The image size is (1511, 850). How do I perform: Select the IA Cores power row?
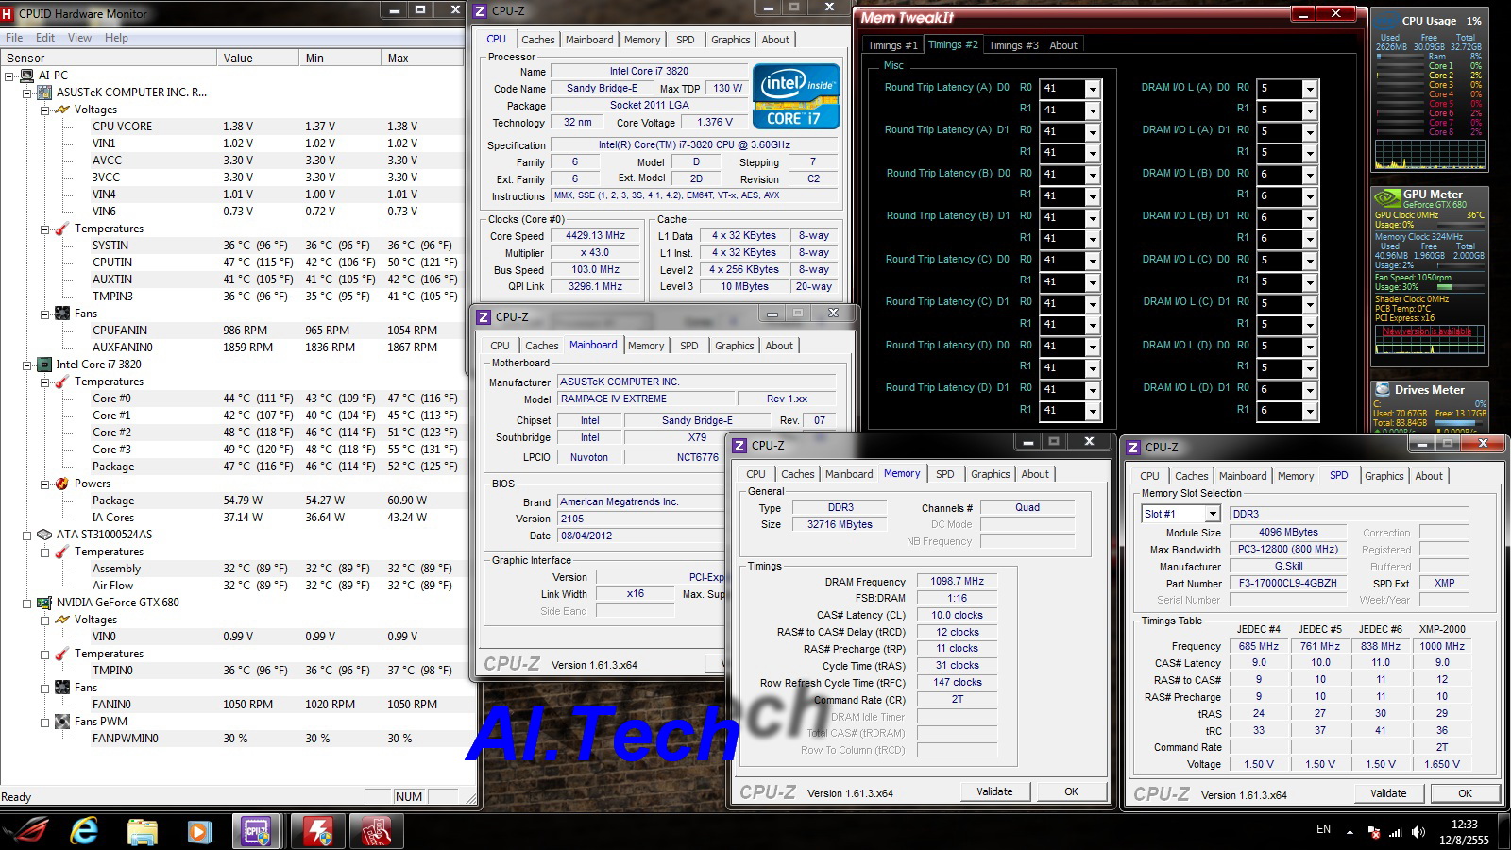231,518
